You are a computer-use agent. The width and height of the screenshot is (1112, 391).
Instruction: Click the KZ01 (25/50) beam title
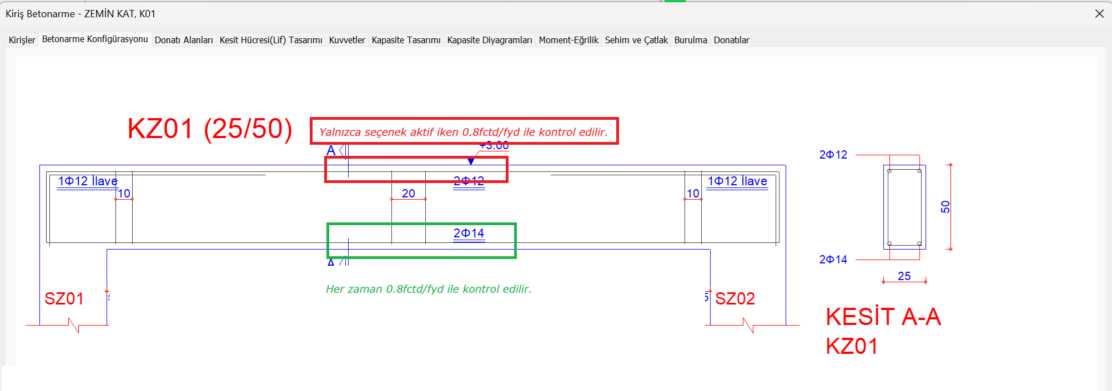209,129
